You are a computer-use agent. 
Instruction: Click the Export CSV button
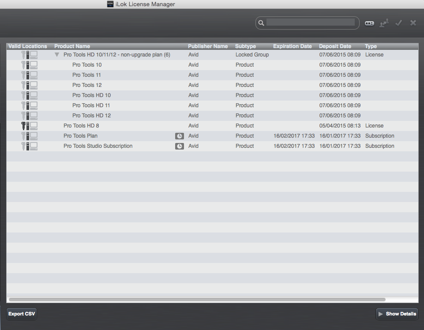[x=21, y=314]
